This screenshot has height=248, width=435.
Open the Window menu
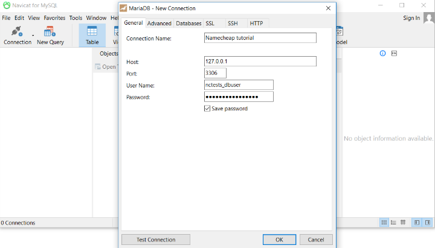click(x=96, y=18)
